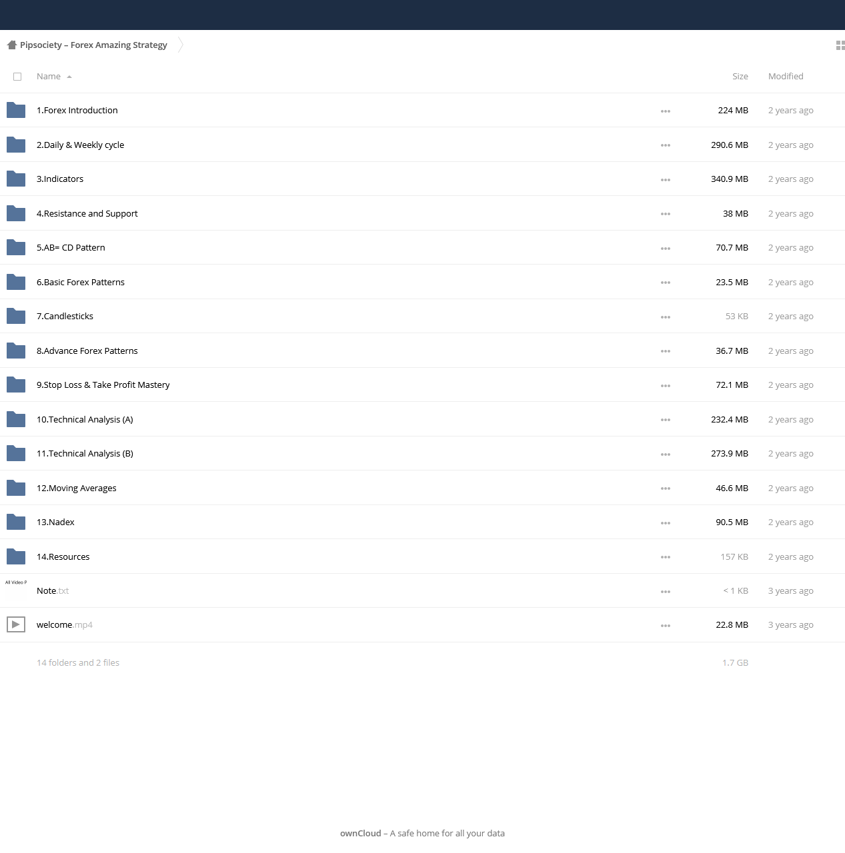The height and width of the screenshot is (853, 845).
Task: Click folder icon of 3.Indicators
Action: pos(16,179)
